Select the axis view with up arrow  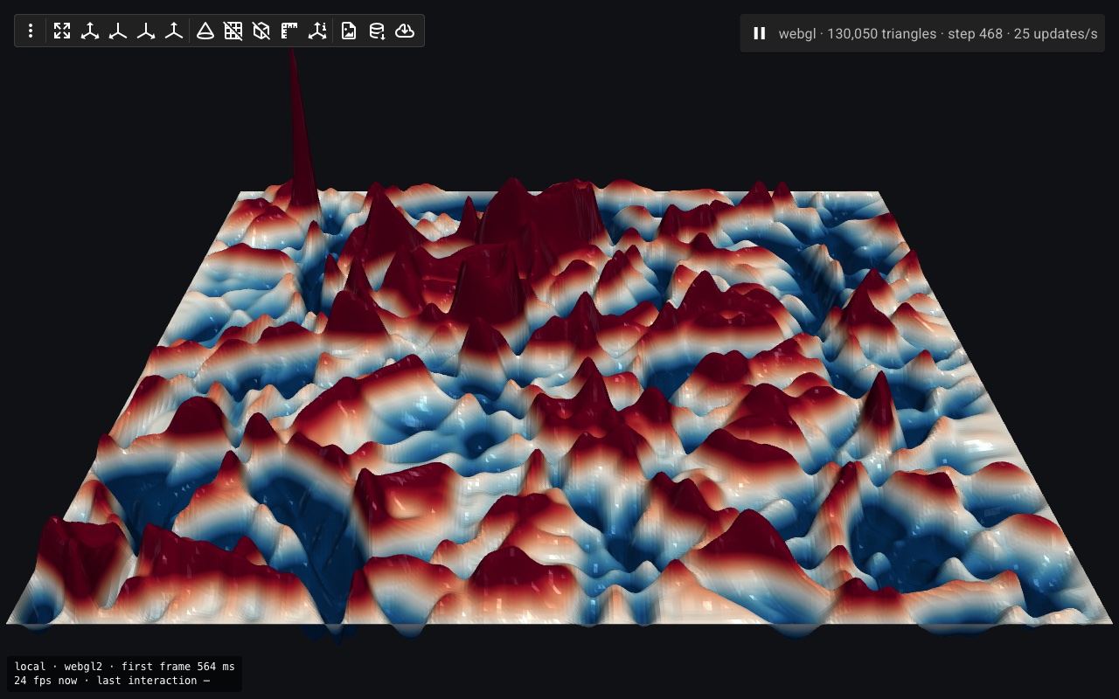coord(174,31)
